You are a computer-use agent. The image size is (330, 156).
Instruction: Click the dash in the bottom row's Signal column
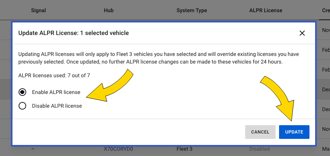33,149
